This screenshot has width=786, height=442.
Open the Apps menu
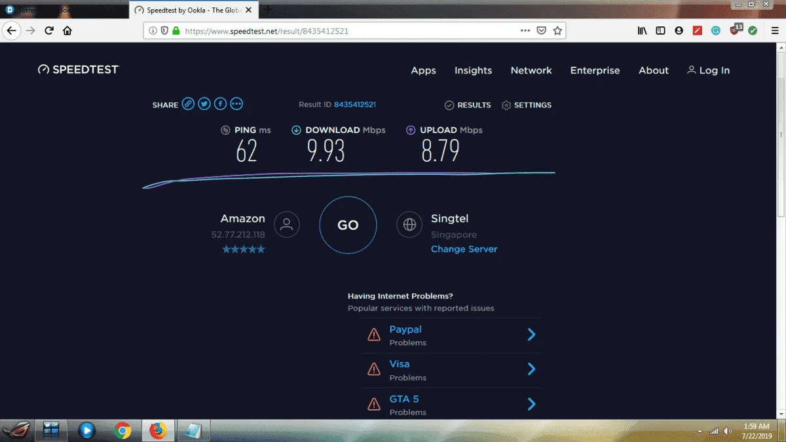click(x=423, y=70)
